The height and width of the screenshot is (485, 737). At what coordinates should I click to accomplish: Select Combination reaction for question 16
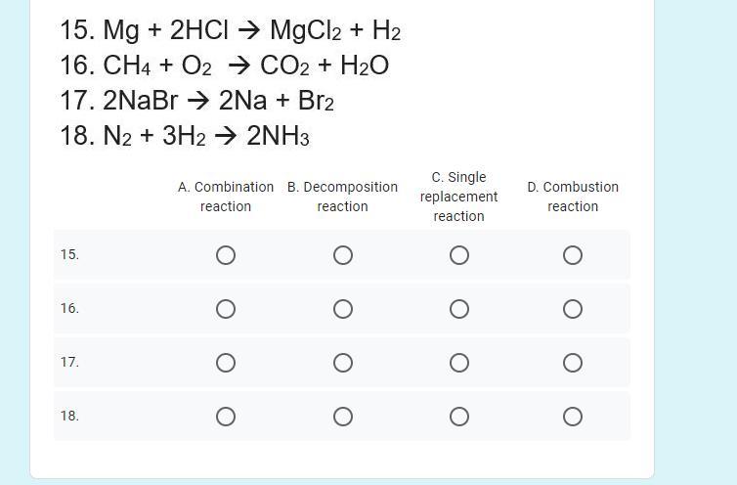[226, 309]
